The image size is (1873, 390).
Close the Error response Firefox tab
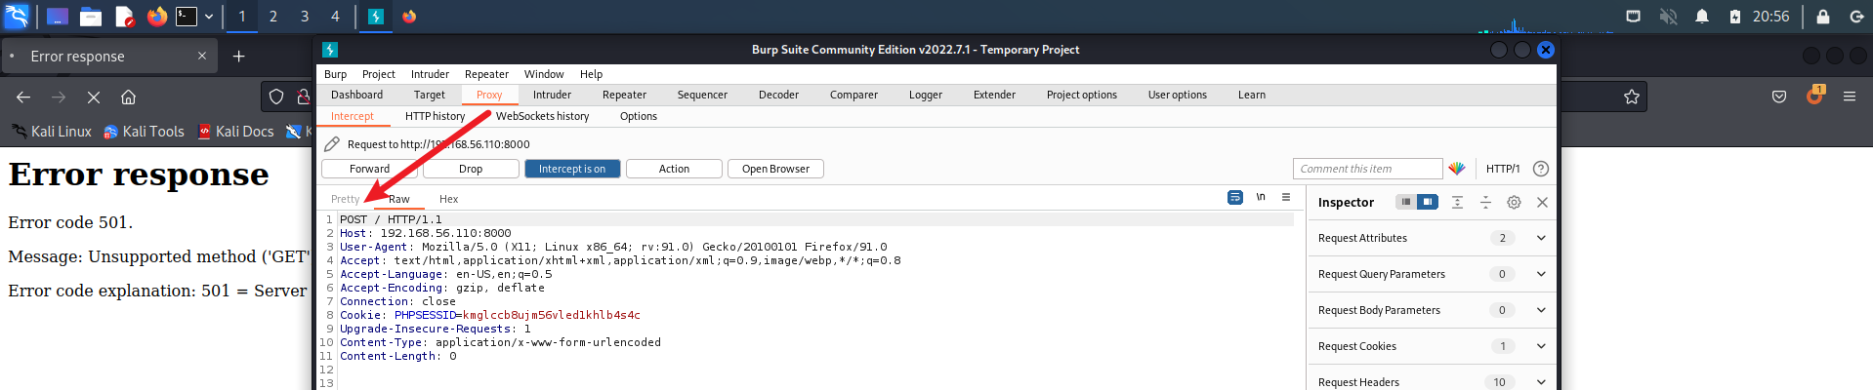202,56
